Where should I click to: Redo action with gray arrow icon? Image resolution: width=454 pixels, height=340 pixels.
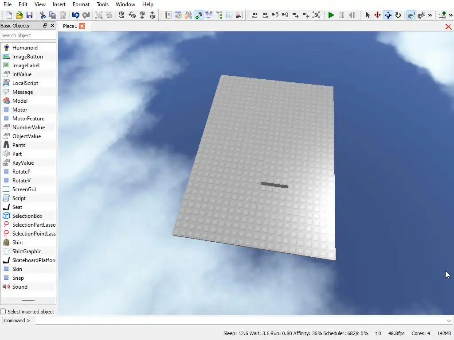(x=86, y=15)
